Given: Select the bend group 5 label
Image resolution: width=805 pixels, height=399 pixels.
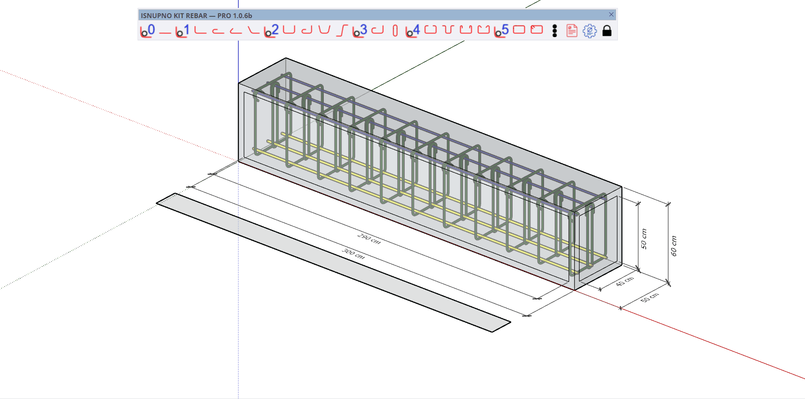Looking at the screenshot, I should tap(501, 30).
